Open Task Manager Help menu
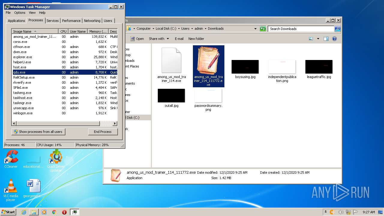Viewport: 384px width, 216px height. click(x=42, y=13)
